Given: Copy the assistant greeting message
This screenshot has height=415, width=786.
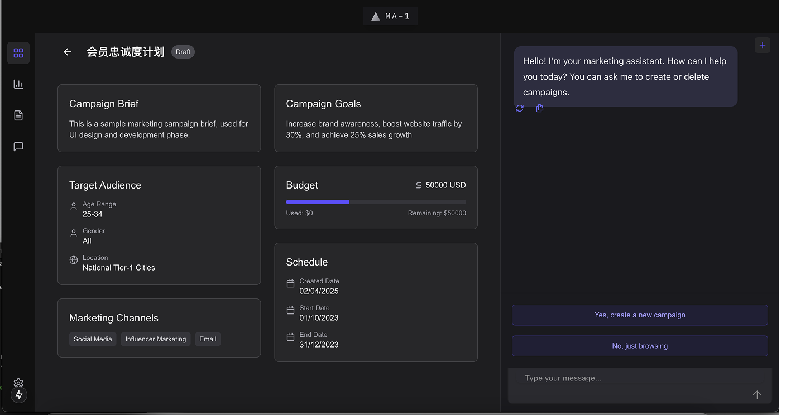Looking at the screenshot, I should pos(540,108).
